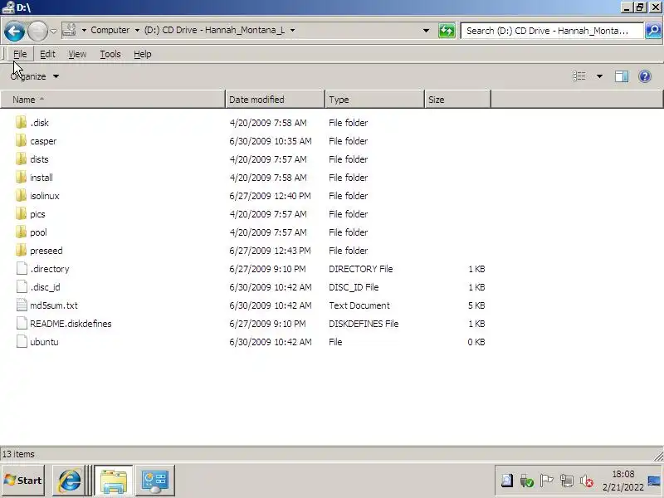
Task: Open Server Manager taskbar icon
Action: [155, 481]
